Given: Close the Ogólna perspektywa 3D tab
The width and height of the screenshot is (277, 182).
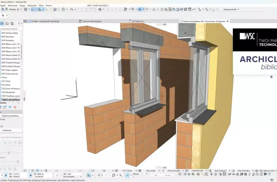Looking at the screenshot, I should pyautogui.click(x=228, y=21).
